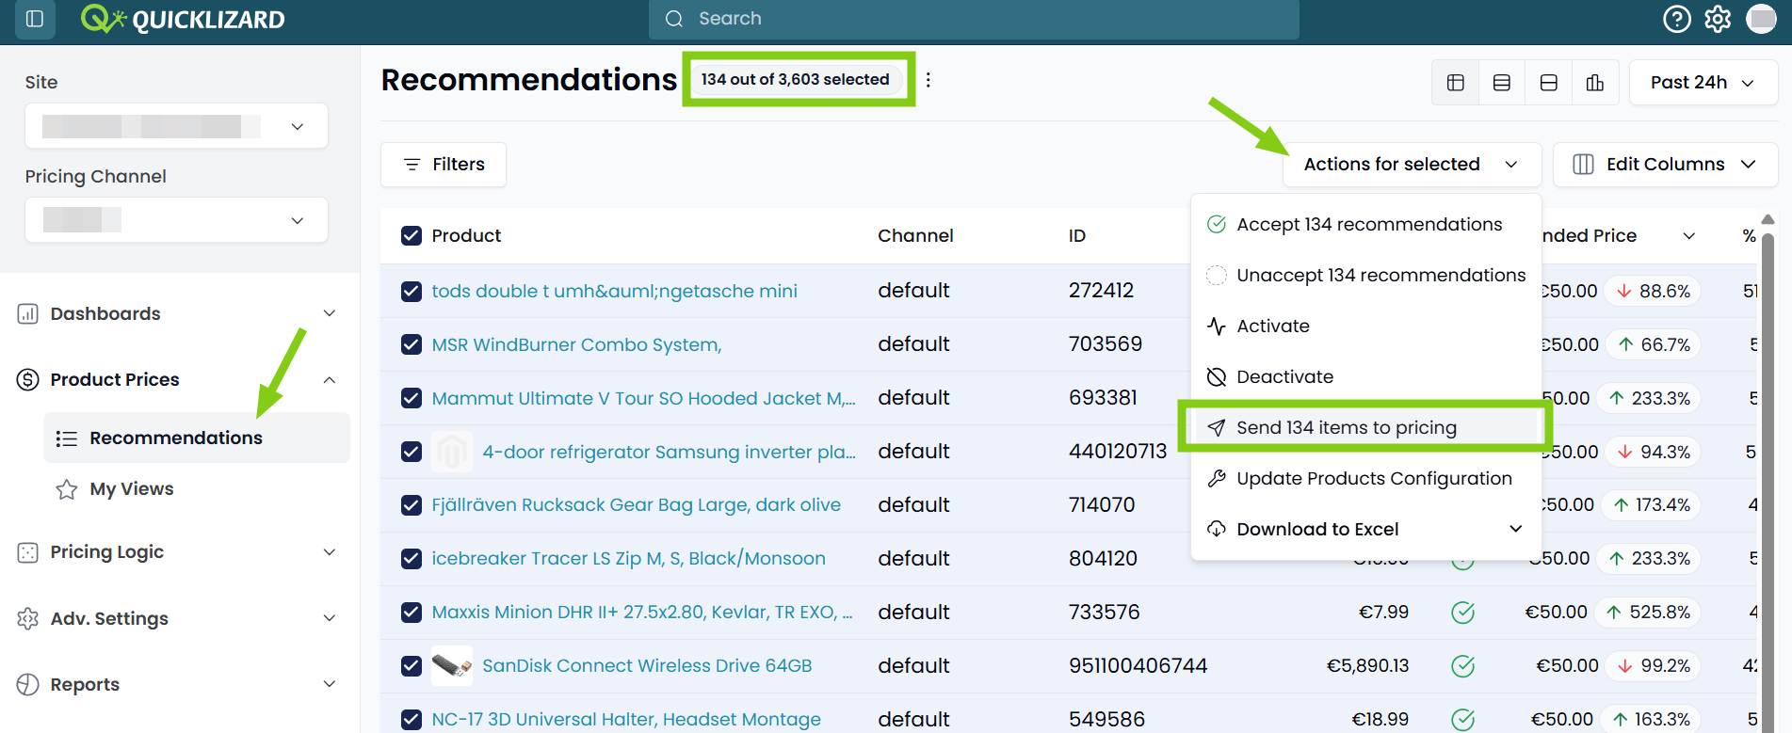
Task: Choose Update Products Configuration
Action: pos(1365,479)
